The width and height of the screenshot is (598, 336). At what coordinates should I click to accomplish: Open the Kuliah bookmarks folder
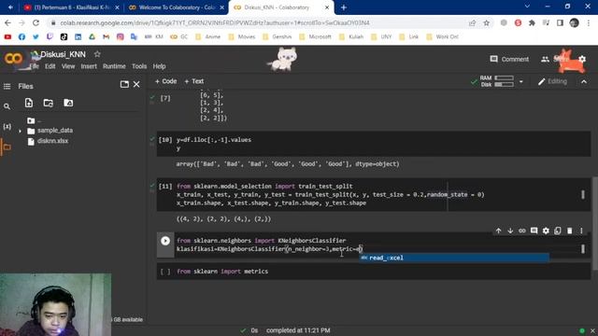351,36
